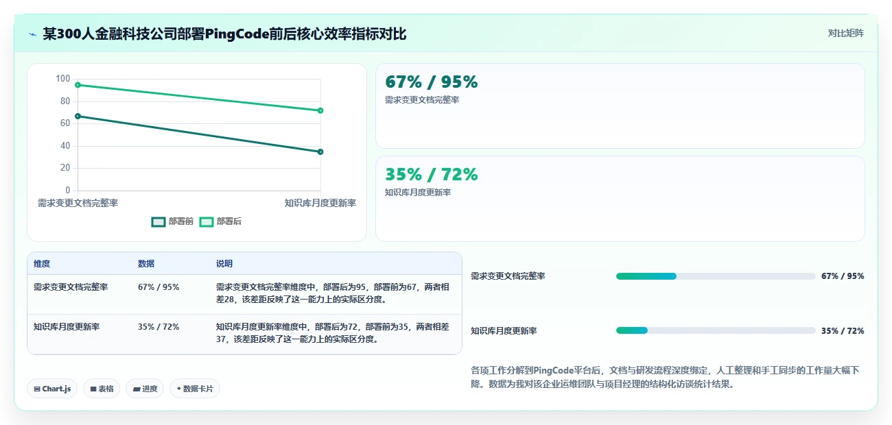The height and width of the screenshot is (425, 892).
Task: Click the 维度 column header
Action: pos(42,264)
